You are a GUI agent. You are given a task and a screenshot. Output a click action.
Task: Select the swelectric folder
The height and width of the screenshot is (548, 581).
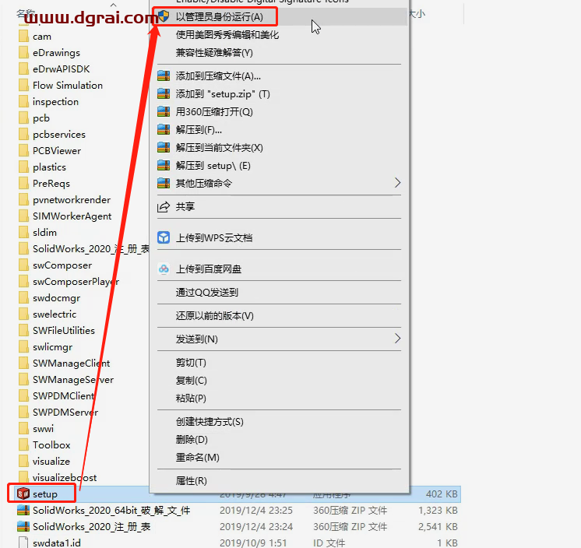(x=55, y=314)
